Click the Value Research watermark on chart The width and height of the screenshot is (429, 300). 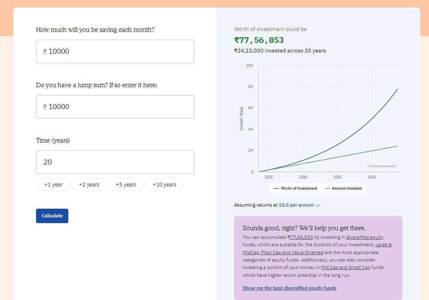point(381,166)
